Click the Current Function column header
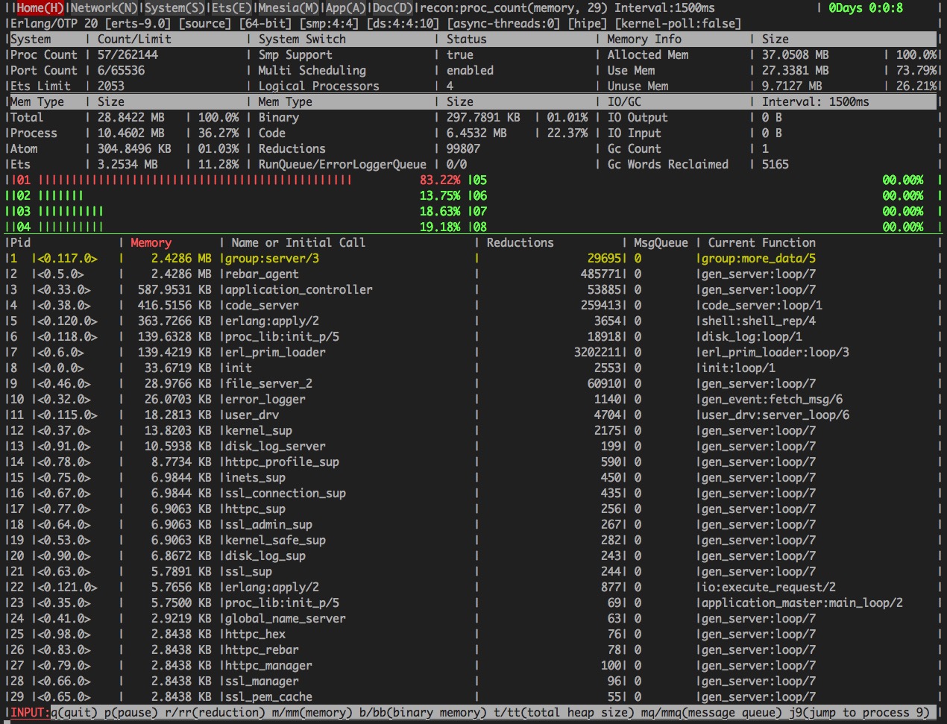Screen dimensions: 947x724 click(x=761, y=242)
